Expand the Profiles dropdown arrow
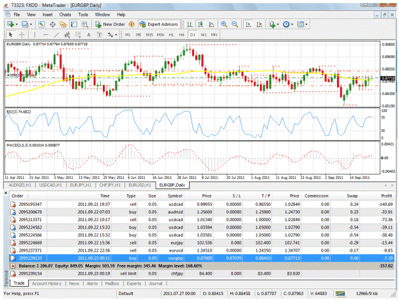 (31, 25)
